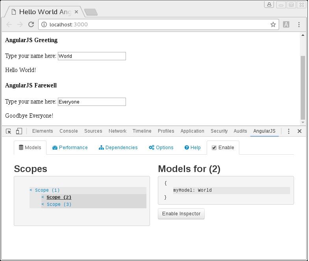
Task: Open the Profiles panel
Action: point(166,131)
